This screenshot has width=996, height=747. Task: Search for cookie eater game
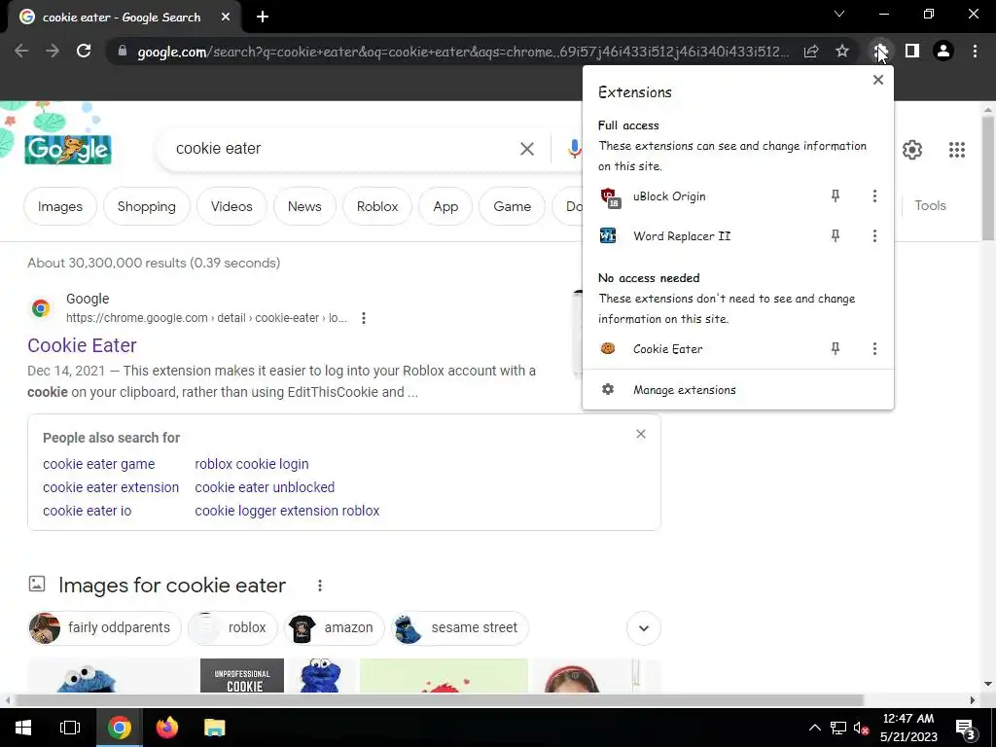99,464
